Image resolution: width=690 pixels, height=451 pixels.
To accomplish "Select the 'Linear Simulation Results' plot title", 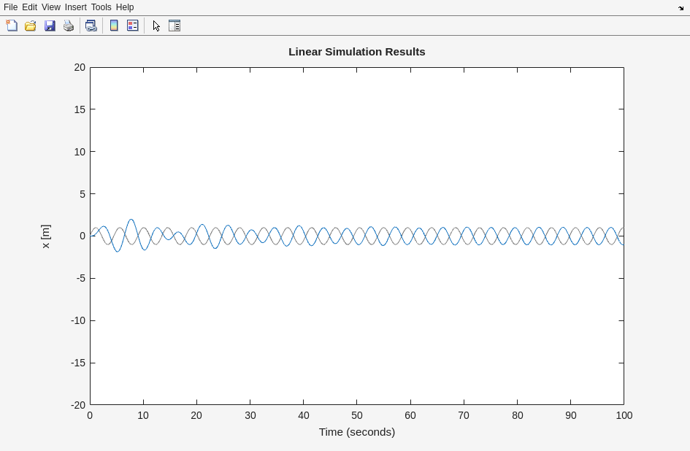I will [x=356, y=52].
